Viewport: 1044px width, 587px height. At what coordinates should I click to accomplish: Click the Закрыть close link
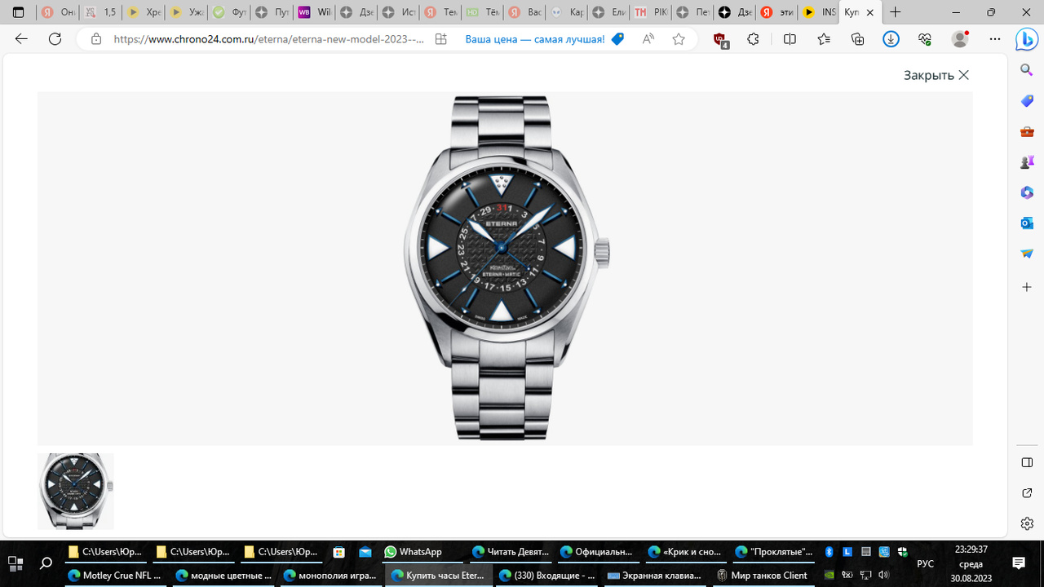936,75
